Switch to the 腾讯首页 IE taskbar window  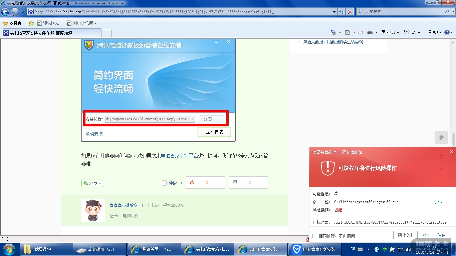click(154, 249)
